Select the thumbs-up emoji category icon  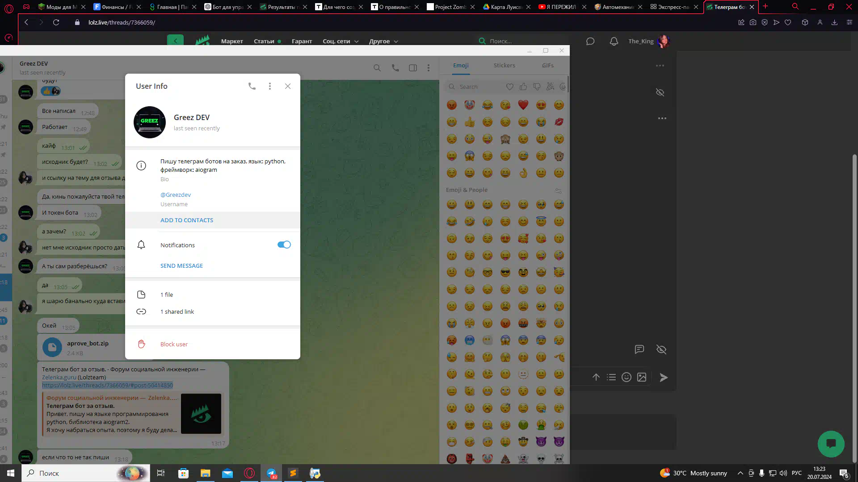tap(523, 87)
